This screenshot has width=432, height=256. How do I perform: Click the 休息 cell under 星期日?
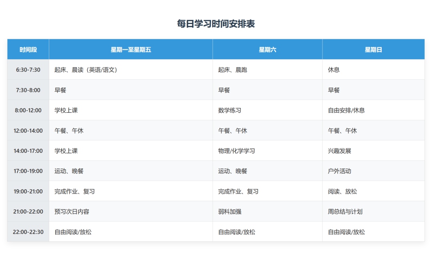(x=332, y=69)
